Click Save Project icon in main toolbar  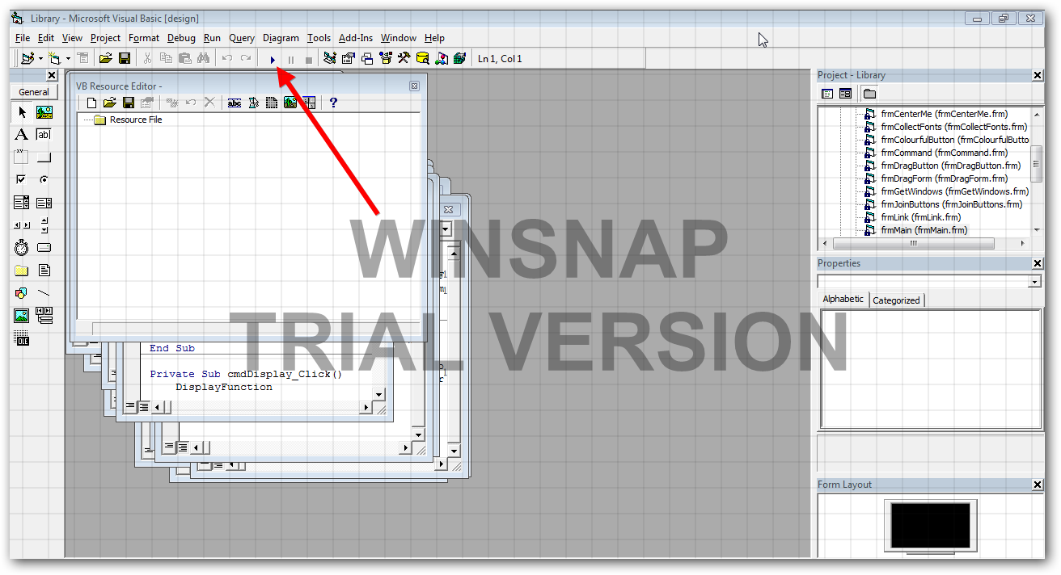pyautogui.click(x=125, y=58)
